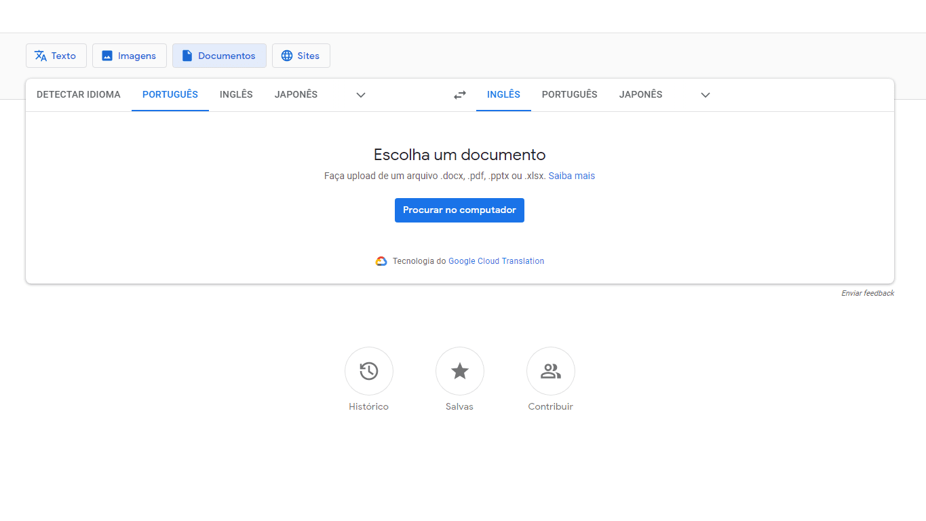
Task: Select Português as target language
Action: click(570, 95)
